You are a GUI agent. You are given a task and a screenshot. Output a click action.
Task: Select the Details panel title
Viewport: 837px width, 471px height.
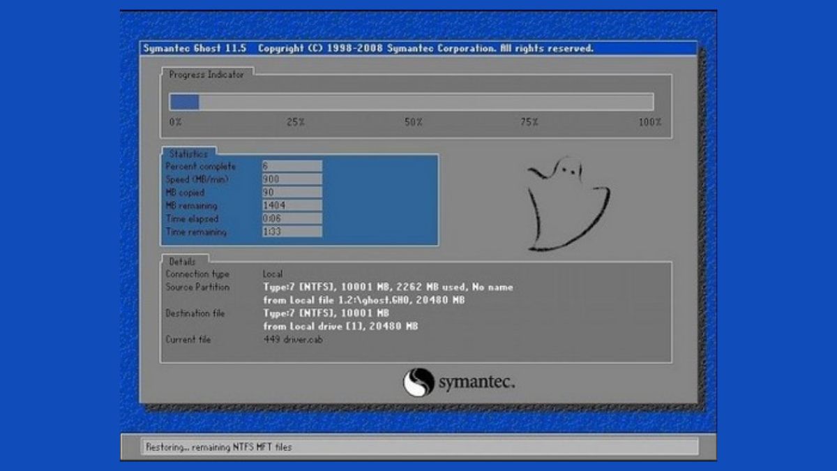pyautogui.click(x=183, y=261)
